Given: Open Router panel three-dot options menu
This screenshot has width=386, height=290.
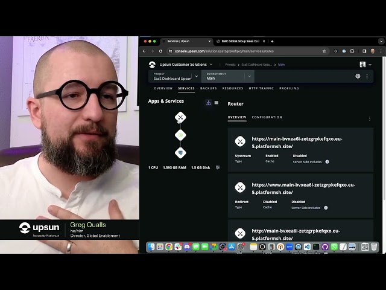Looking at the screenshot, I should (x=370, y=119).
